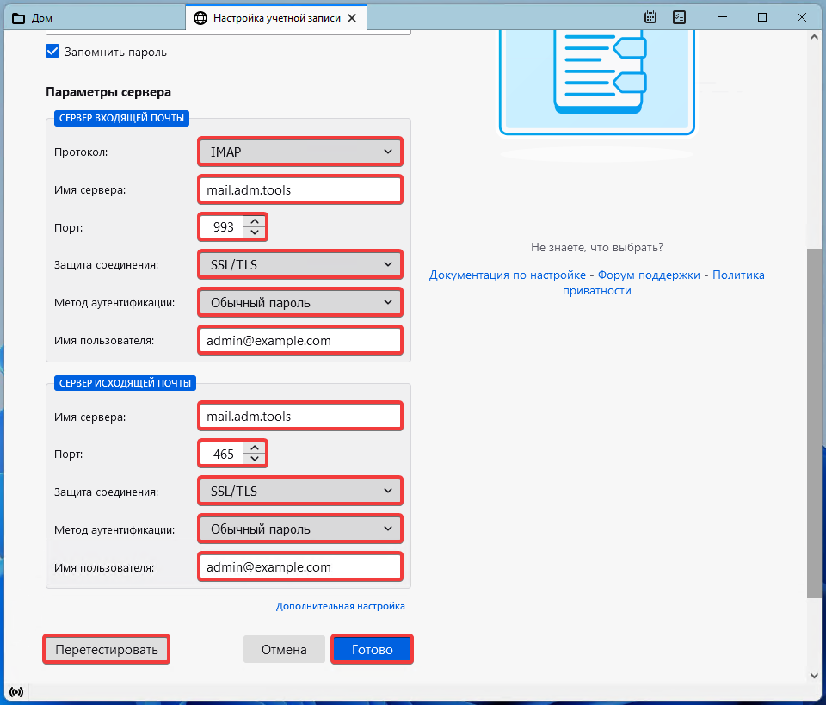This screenshot has width=826, height=705.
Task: Click the blue 'Готово' button
Action: [372, 649]
